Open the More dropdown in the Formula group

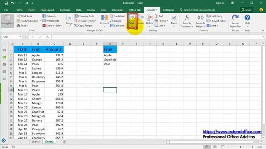point(212,26)
